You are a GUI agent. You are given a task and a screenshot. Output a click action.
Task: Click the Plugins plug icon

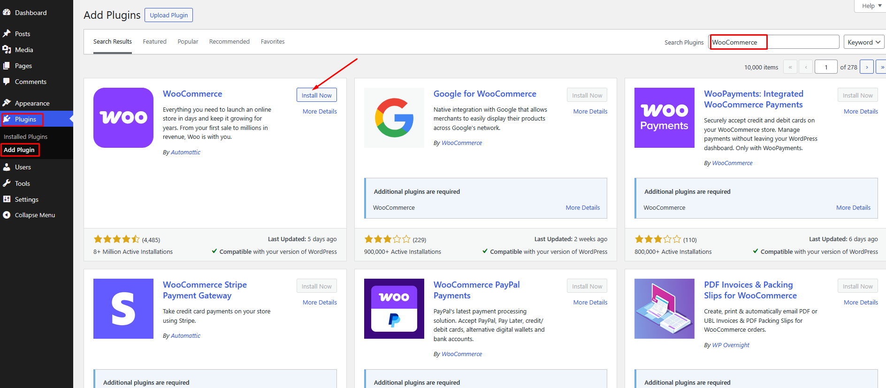click(7, 119)
